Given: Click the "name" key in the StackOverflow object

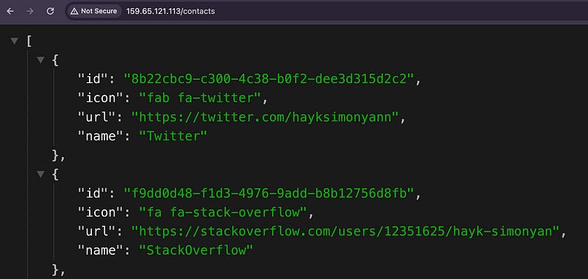Looking at the screenshot, I should pos(101,250).
